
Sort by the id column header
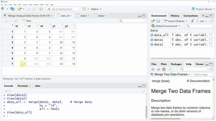click(x=21, y=26)
